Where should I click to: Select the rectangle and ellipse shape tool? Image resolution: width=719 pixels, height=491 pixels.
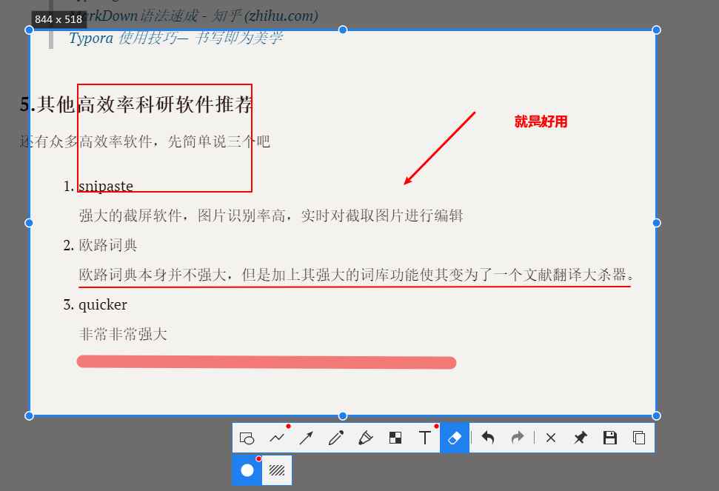tap(247, 438)
